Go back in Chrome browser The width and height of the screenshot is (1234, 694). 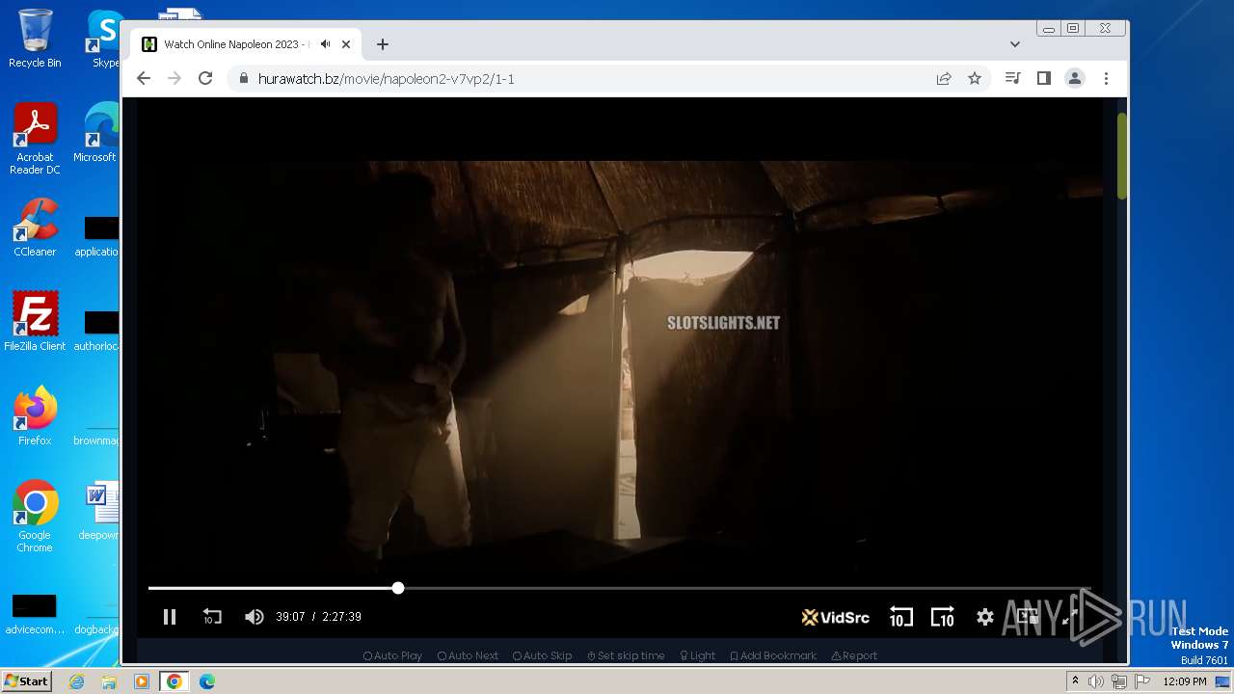click(x=144, y=78)
